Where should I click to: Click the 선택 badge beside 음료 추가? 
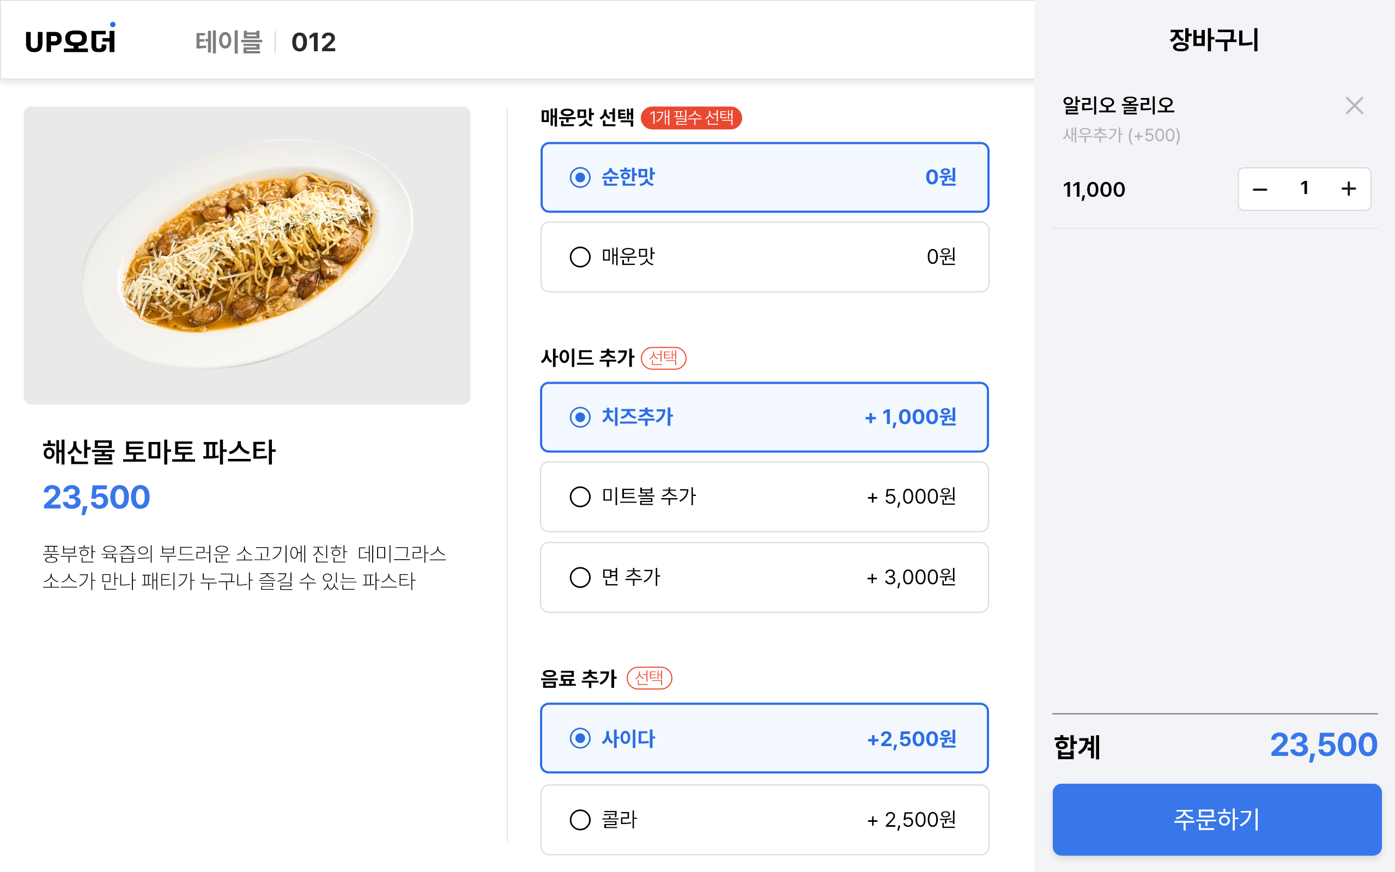649,677
